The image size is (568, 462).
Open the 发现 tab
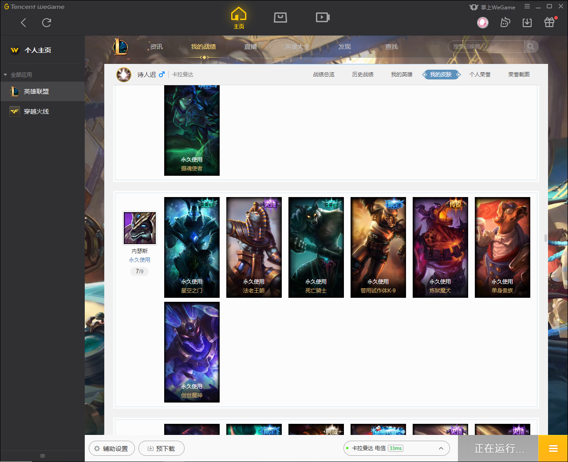pos(344,47)
